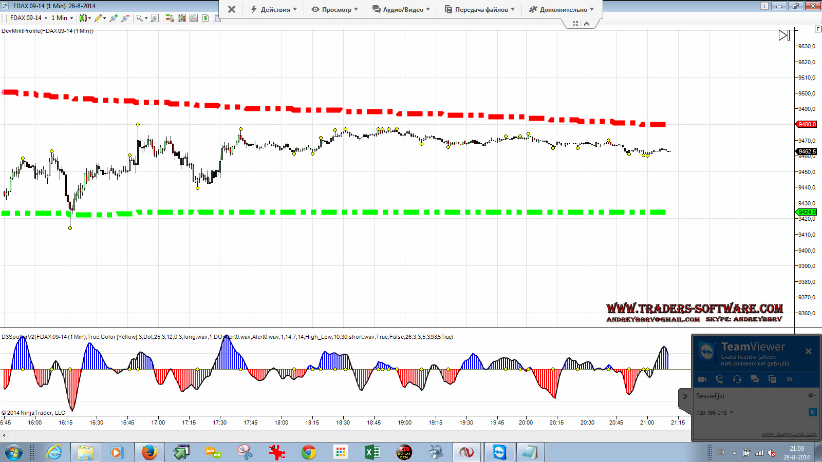The width and height of the screenshot is (822, 462).
Task: Click TeamViewer headset audio icon
Action: pos(737,379)
